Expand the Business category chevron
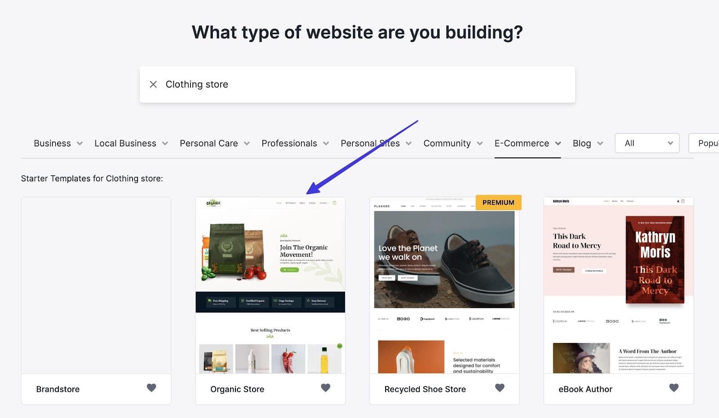Image resolution: width=719 pixels, height=418 pixels. (80, 144)
